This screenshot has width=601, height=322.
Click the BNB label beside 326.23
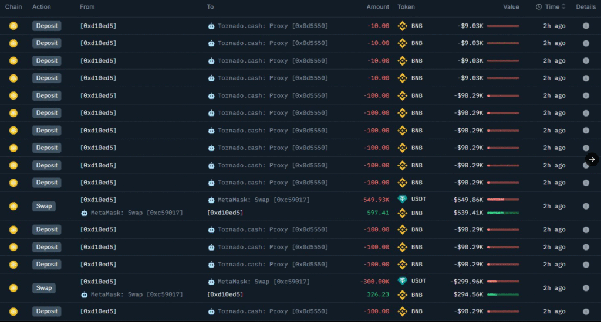point(417,295)
